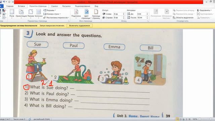Switch to the Рассылки tab
This screenshot has width=215, height=121.
(67, 6)
